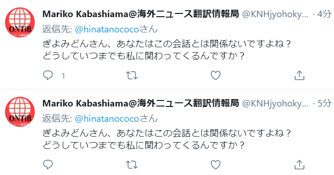Like the second tweet with the heart icon

[215, 165]
